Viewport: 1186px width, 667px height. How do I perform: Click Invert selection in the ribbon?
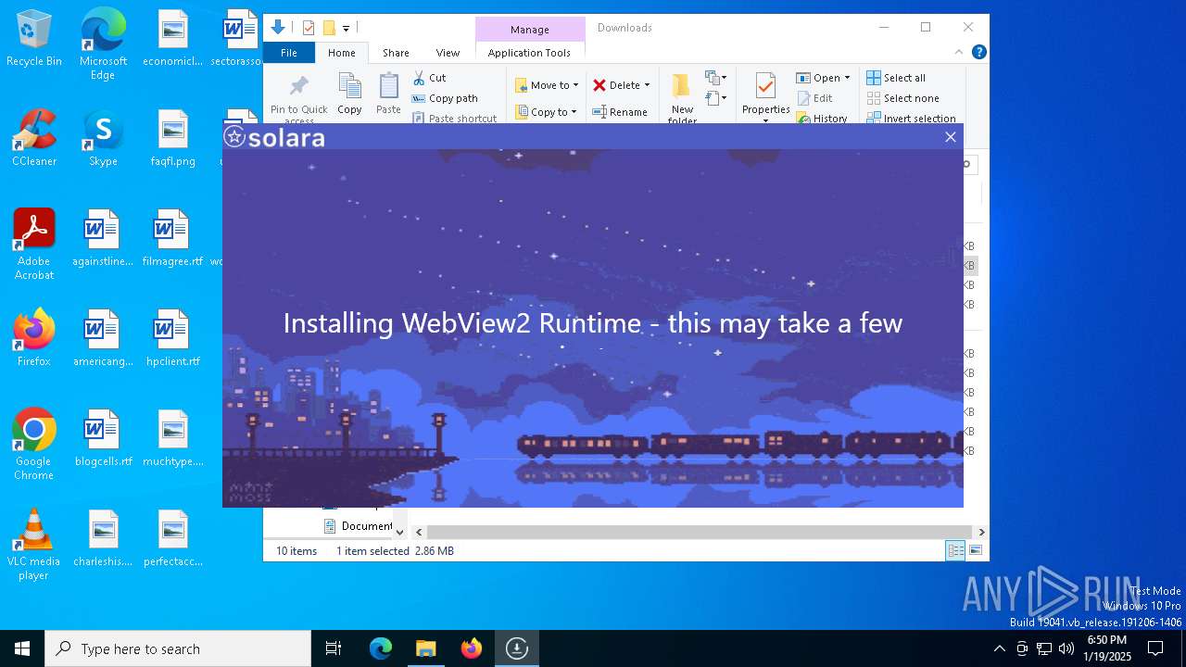click(911, 119)
